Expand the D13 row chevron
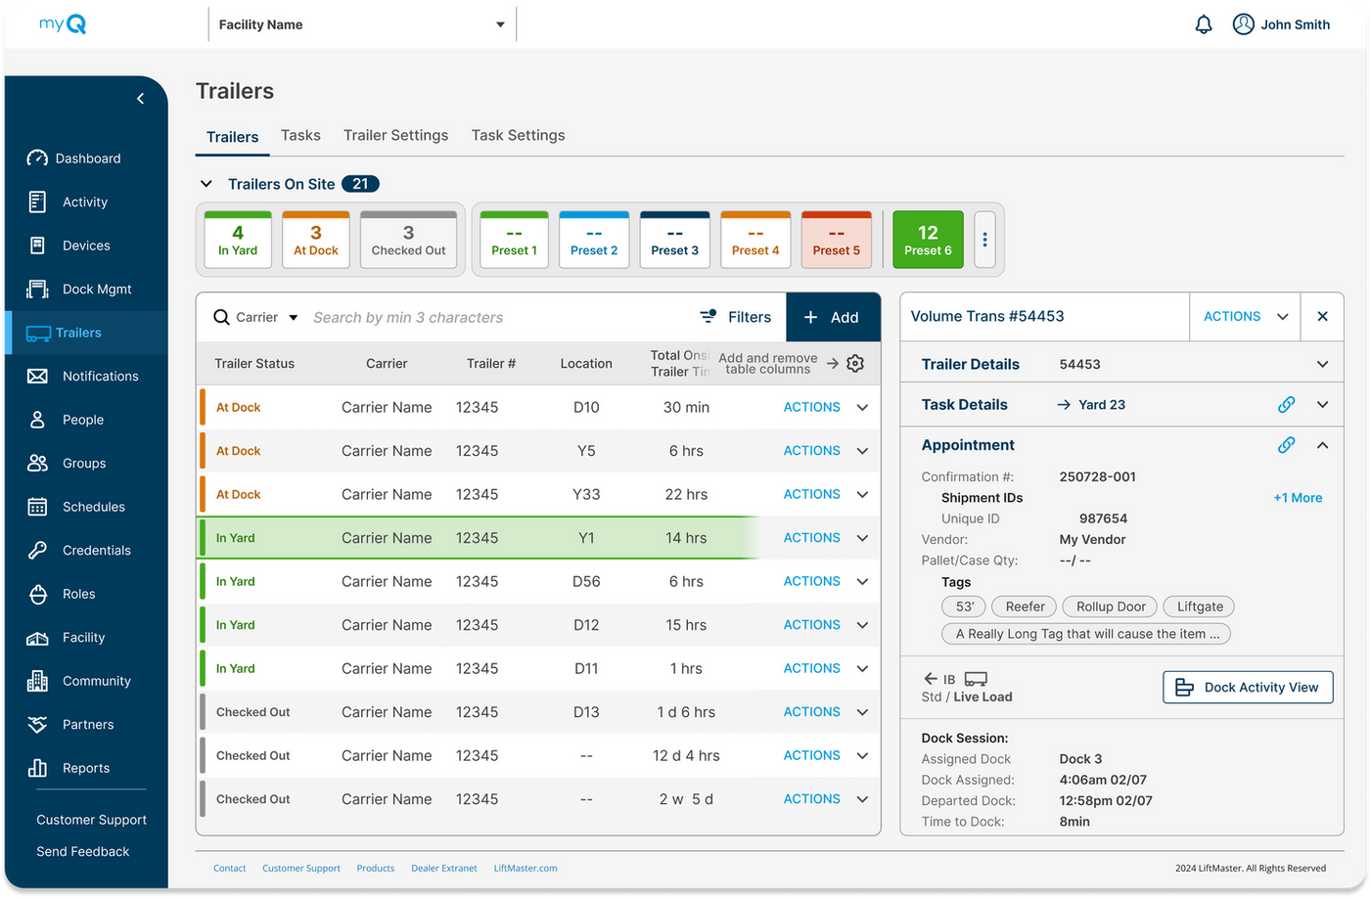This screenshot has width=1371, height=898. click(862, 712)
